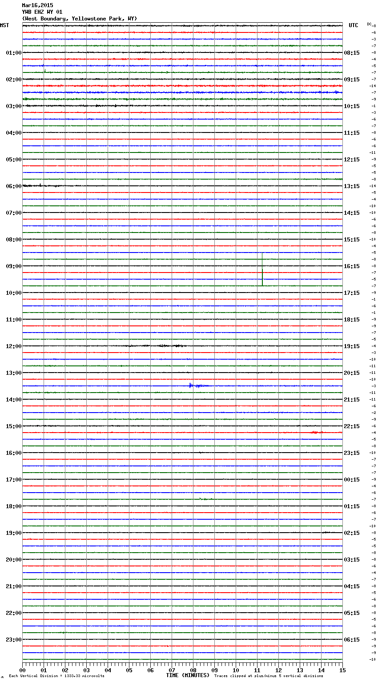Click the 10:15 UTC time label
Viewport: 378px width, 682px height.
point(352,106)
